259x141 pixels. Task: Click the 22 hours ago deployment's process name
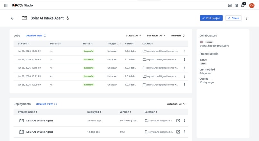[x=40, y=121]
